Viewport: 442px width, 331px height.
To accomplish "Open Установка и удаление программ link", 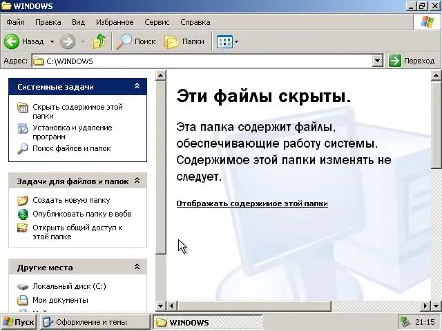I will [x=72, y=132].
